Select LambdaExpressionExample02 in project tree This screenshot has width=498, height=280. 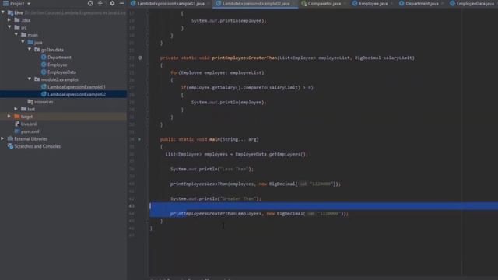[x=76, y=94]
